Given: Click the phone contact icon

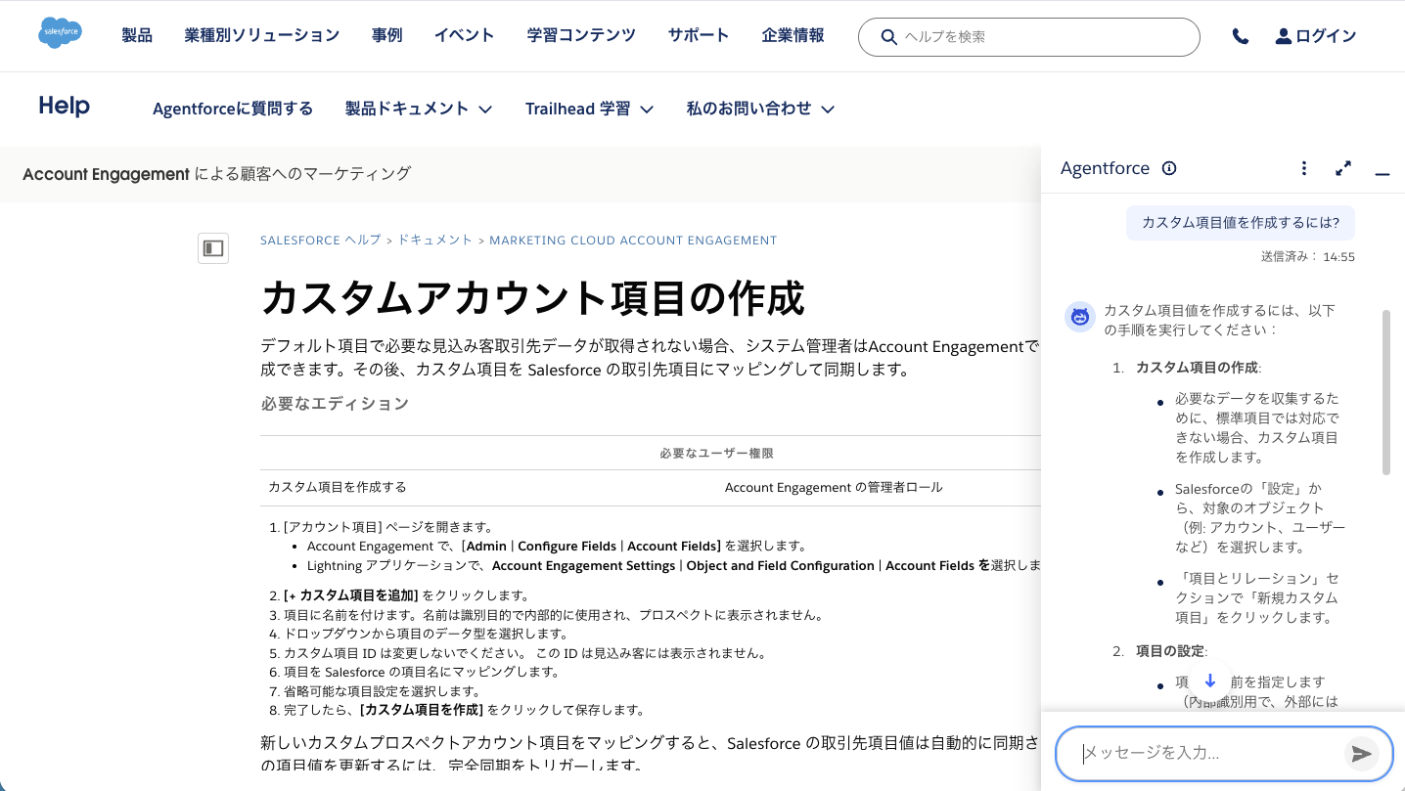Looking at the screenshot, I should pos(1240,36).
